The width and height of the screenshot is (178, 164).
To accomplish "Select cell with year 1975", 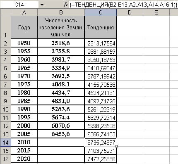I will point(24,85).
